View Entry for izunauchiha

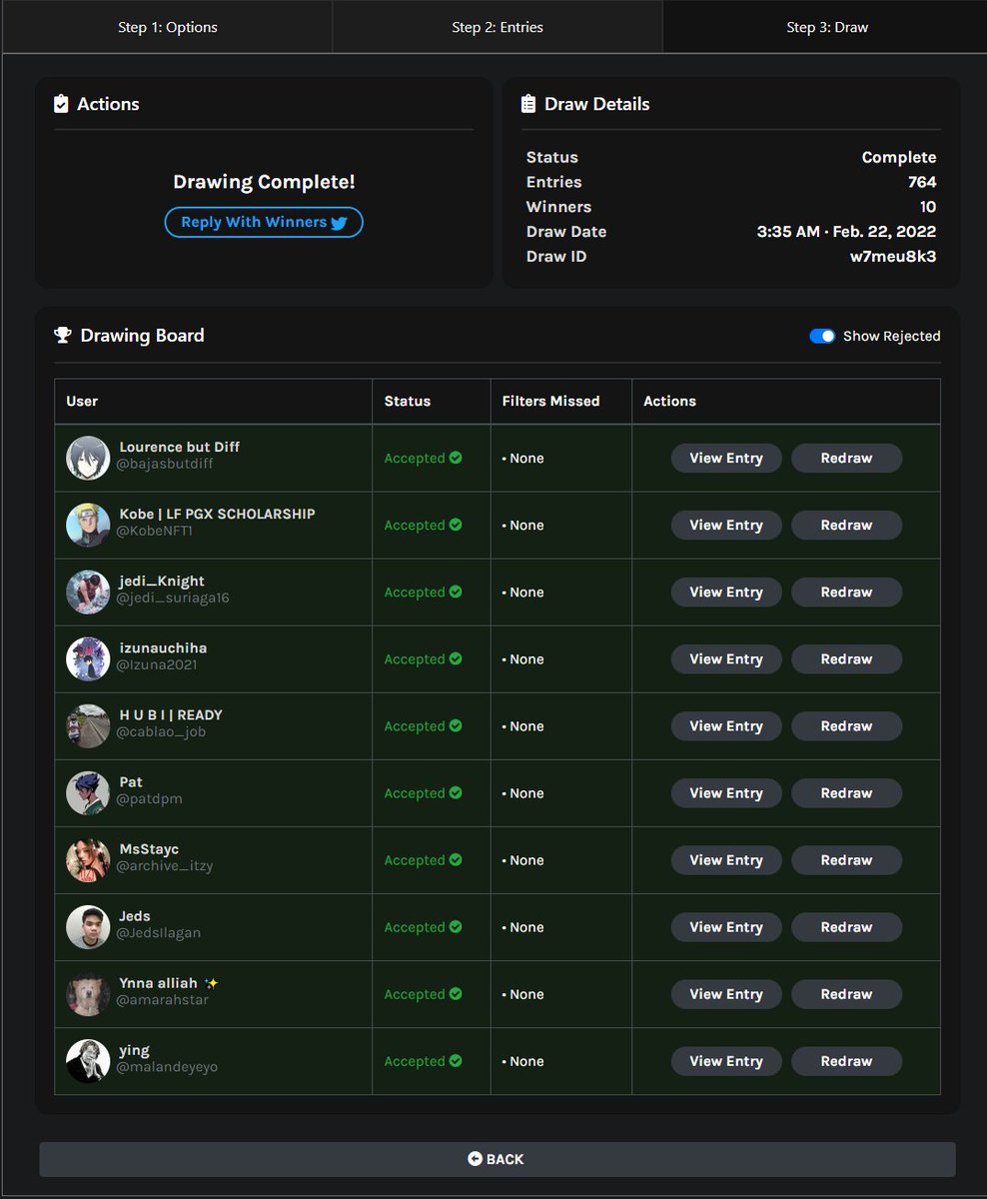point(726,658)
